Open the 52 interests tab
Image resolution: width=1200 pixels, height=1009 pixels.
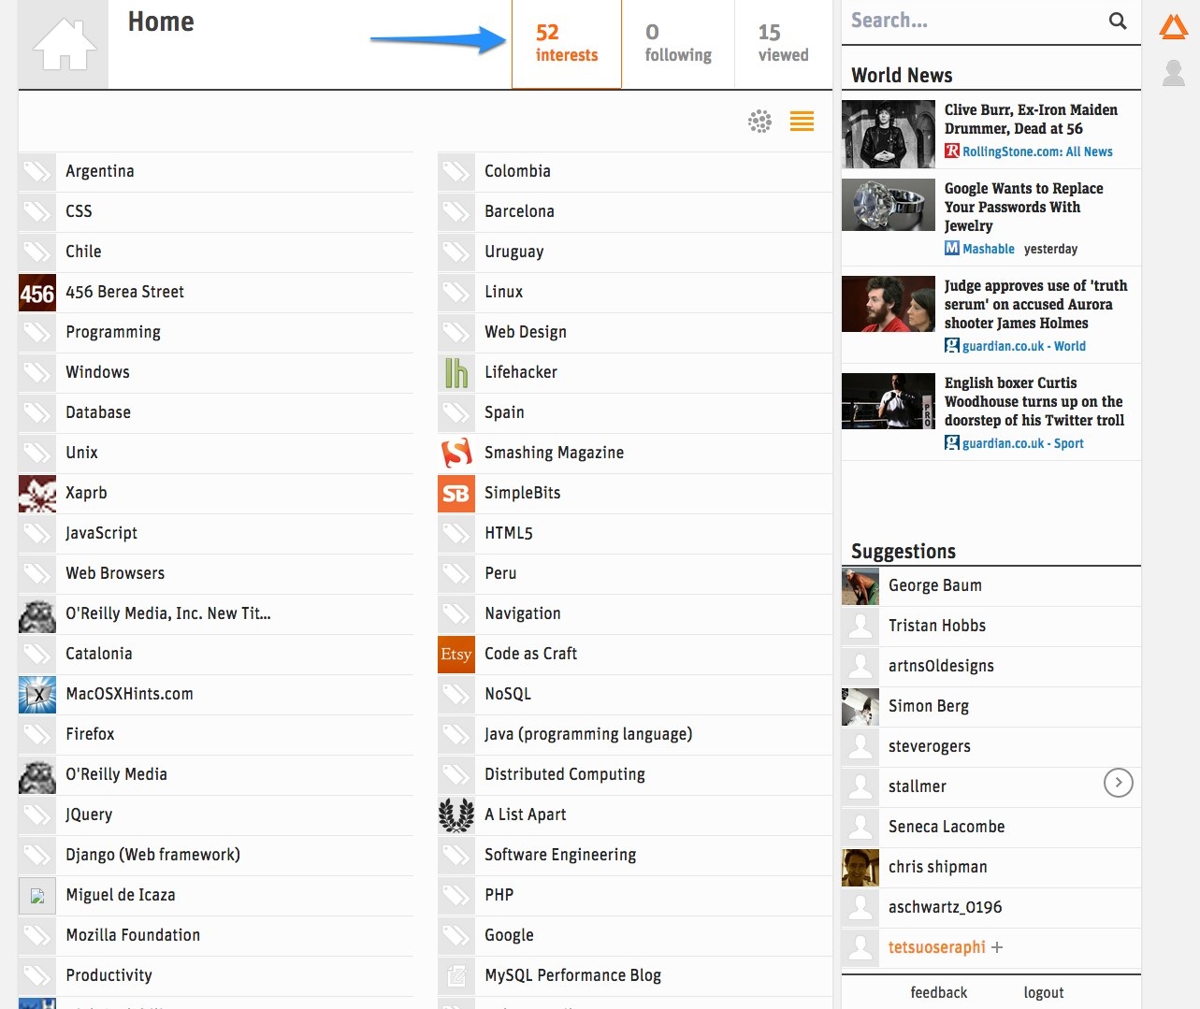tap(567, 44)
